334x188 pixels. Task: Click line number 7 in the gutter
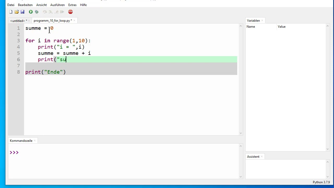18,66
